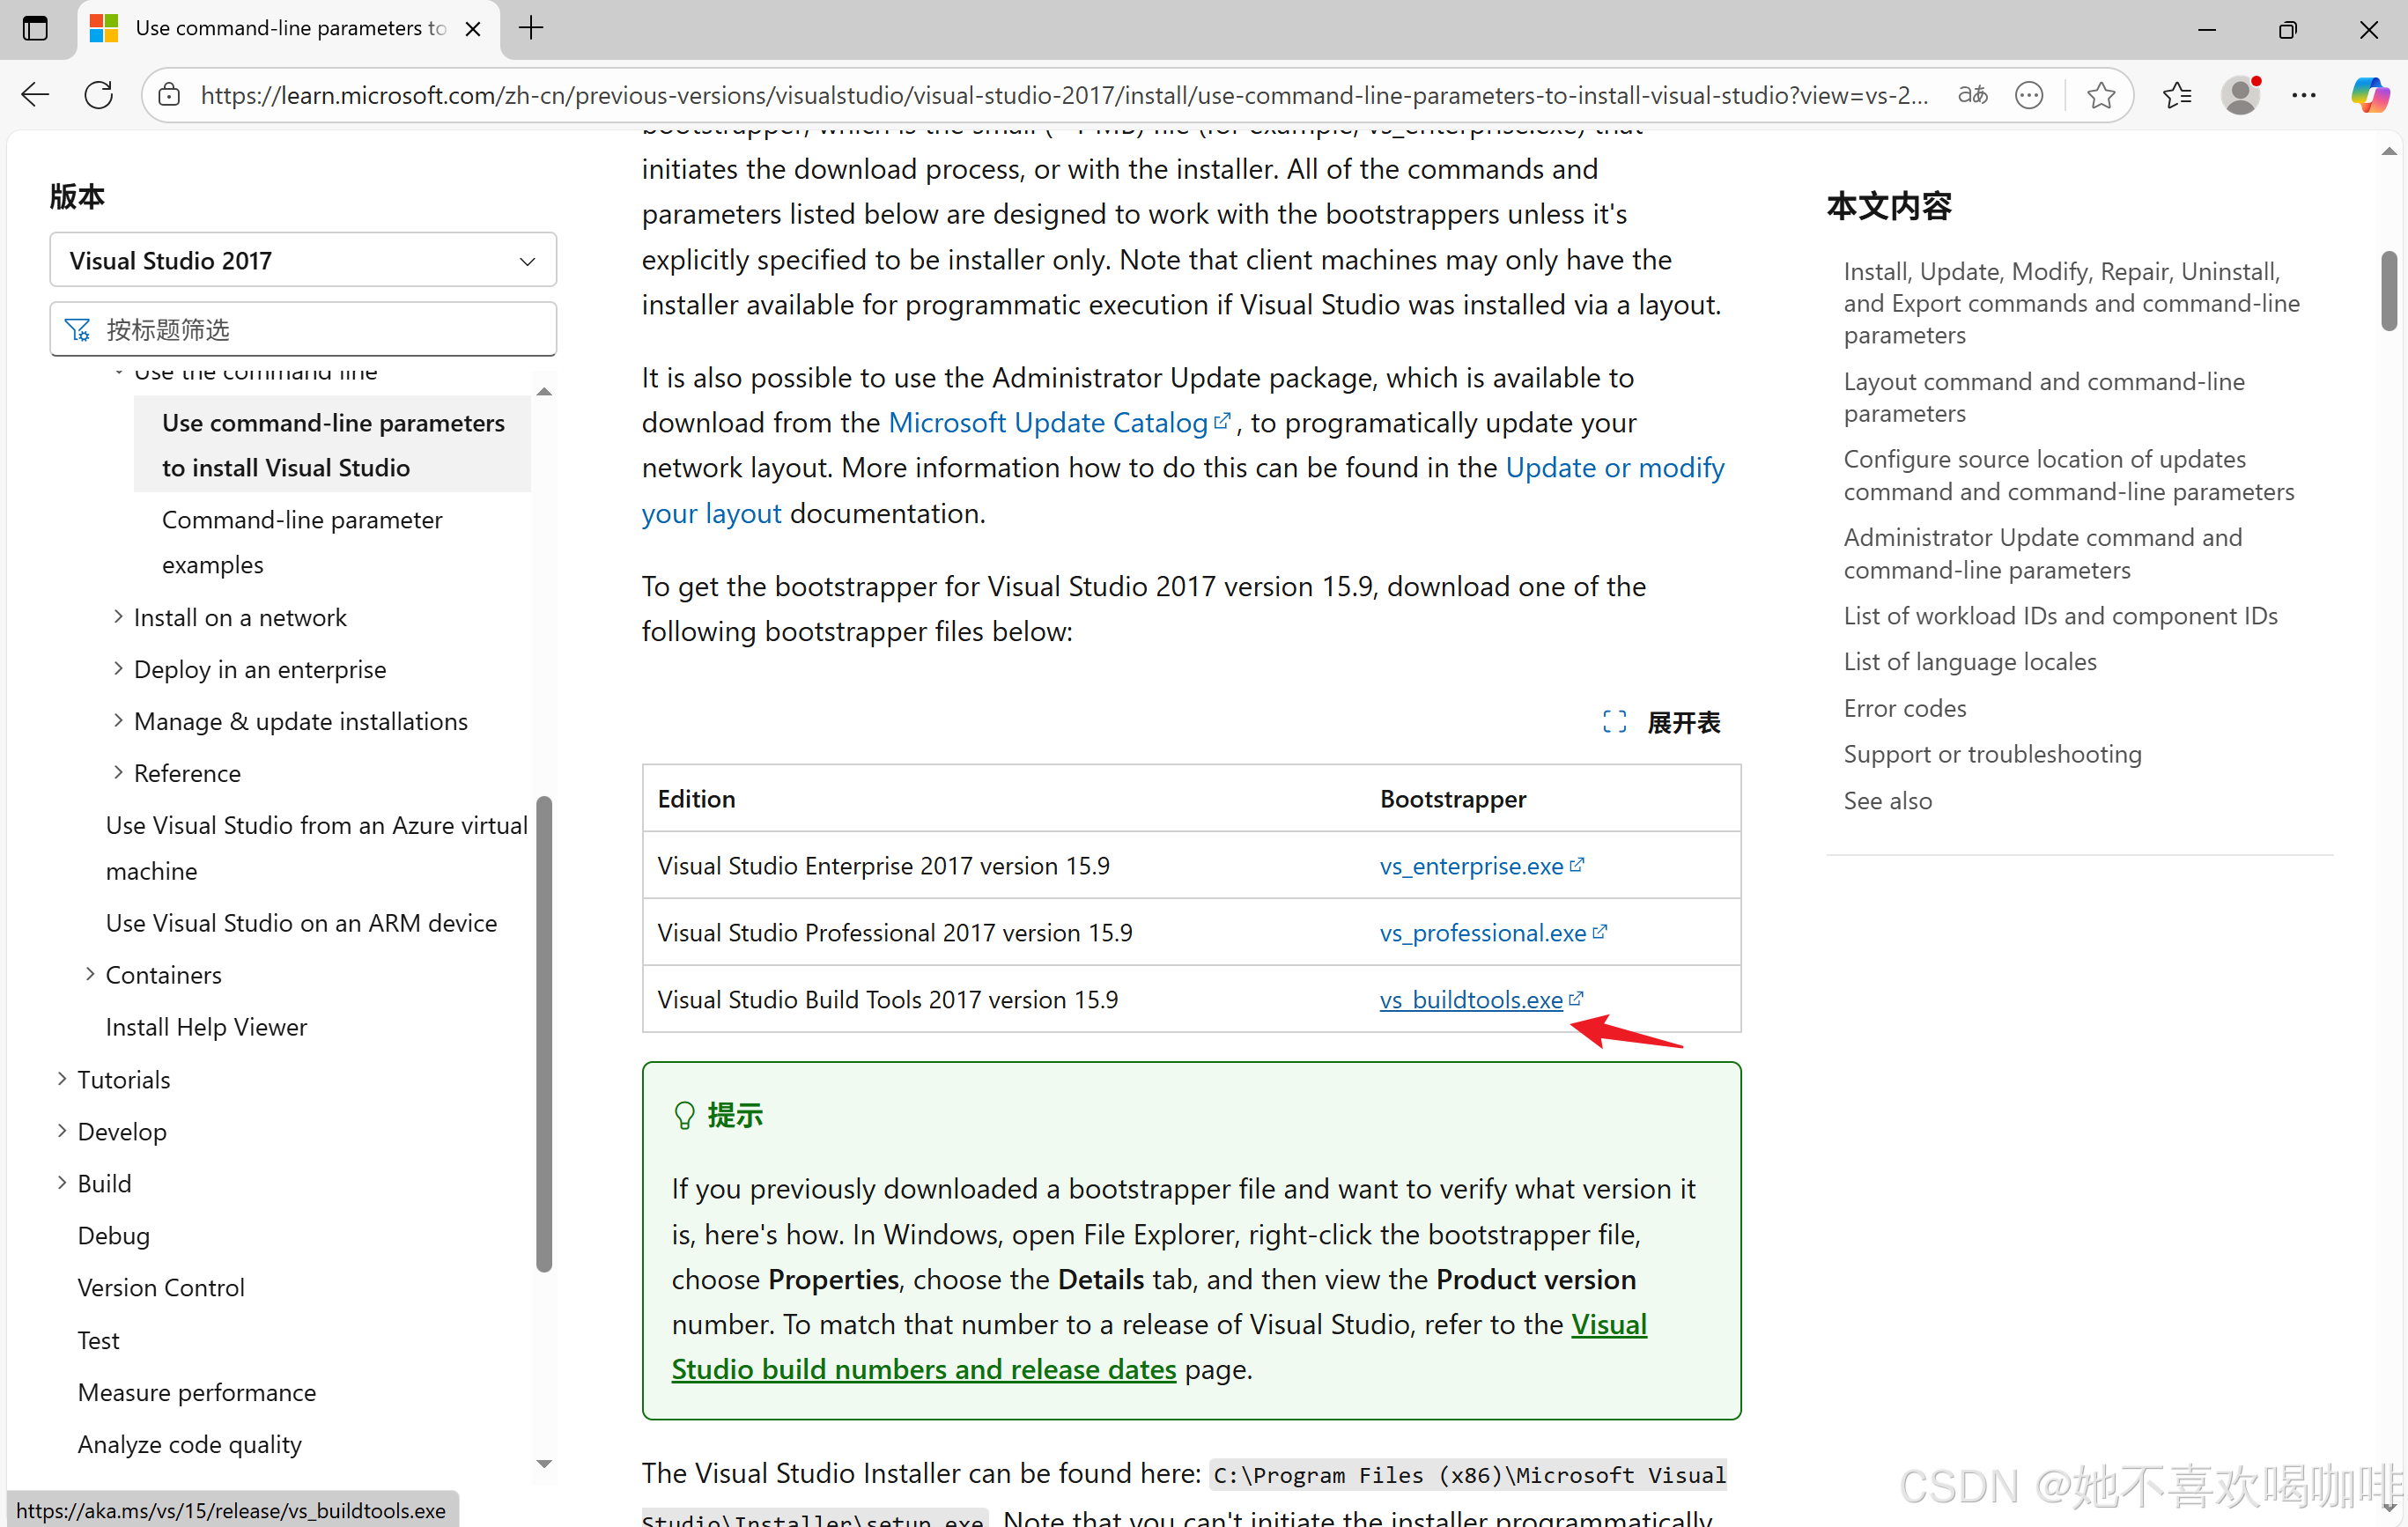Expand the Install on a network node
This screenshot has height=1527, width=2408.
click(x=118, y=616)
